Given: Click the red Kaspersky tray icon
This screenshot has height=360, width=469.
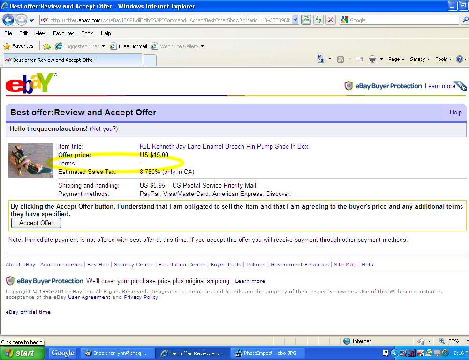Looking at the screenshot, I should [x=420, y=353].
